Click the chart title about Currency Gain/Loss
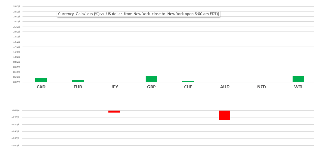The width and height of the screenshot is (314, 147). coord(138,14)
